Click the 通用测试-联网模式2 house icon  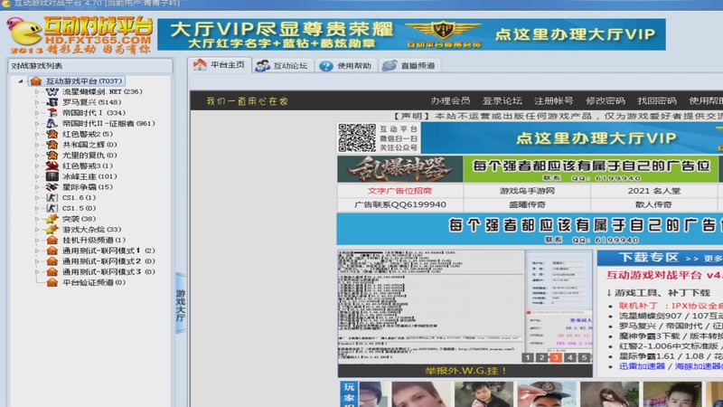[x=52, y=261]
